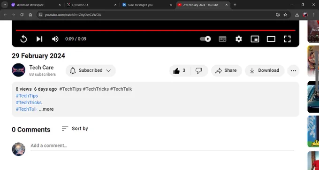Seek on the red video progress bar
The image size is (319, 170).
[x=155, y=31]
